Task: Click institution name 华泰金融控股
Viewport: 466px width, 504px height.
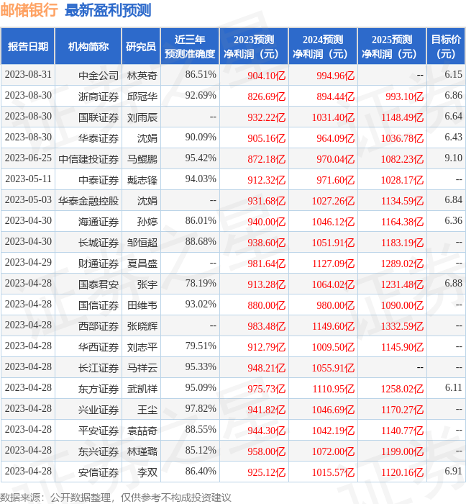Action: 88,201
